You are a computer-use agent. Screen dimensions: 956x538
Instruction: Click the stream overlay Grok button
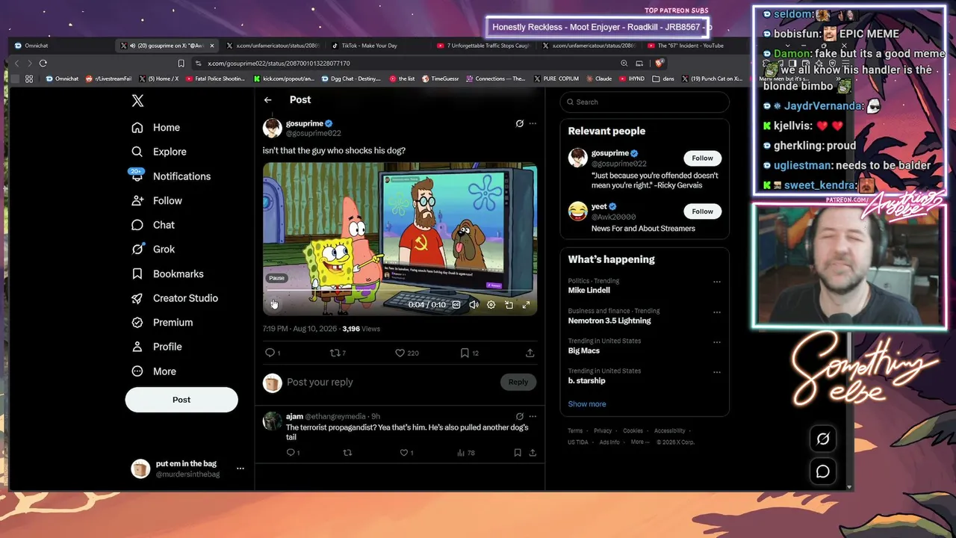coord(823,439)
